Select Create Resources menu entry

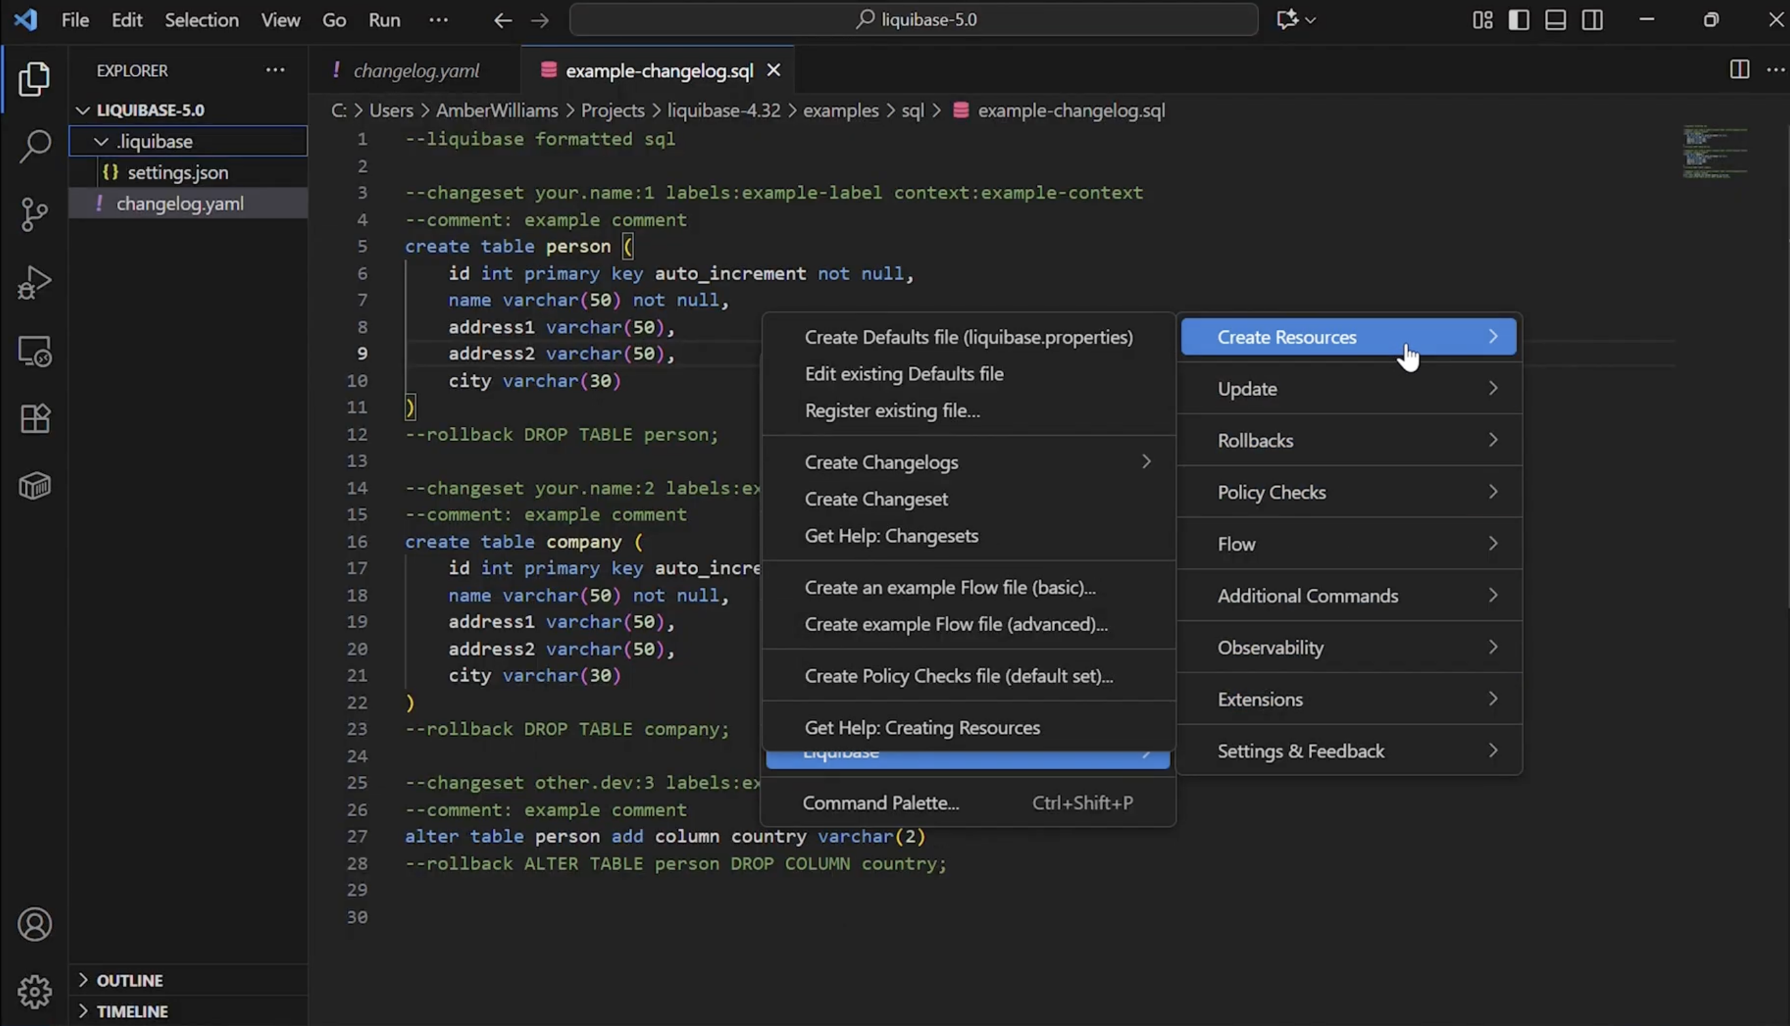1348,337
